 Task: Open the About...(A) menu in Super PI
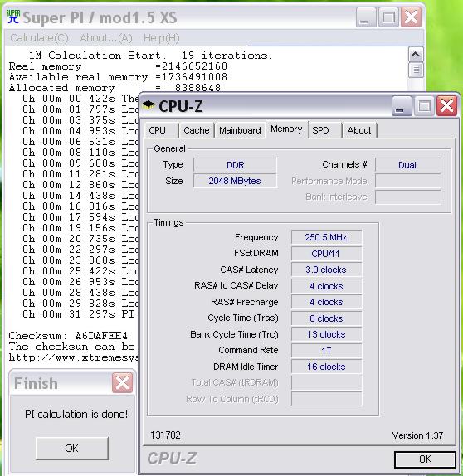106,38
